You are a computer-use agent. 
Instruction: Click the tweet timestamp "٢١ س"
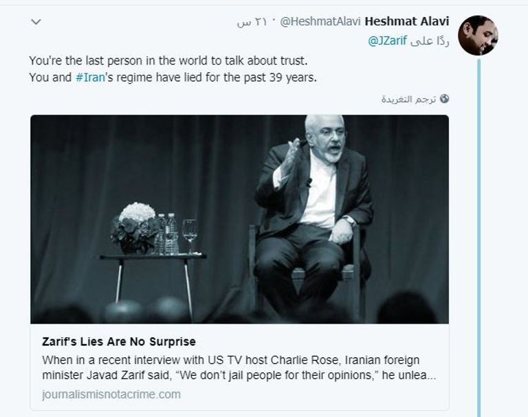[252, 22]
